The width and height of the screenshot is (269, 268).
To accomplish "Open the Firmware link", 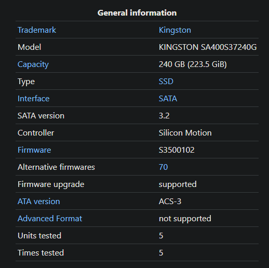I will (34, 150).
